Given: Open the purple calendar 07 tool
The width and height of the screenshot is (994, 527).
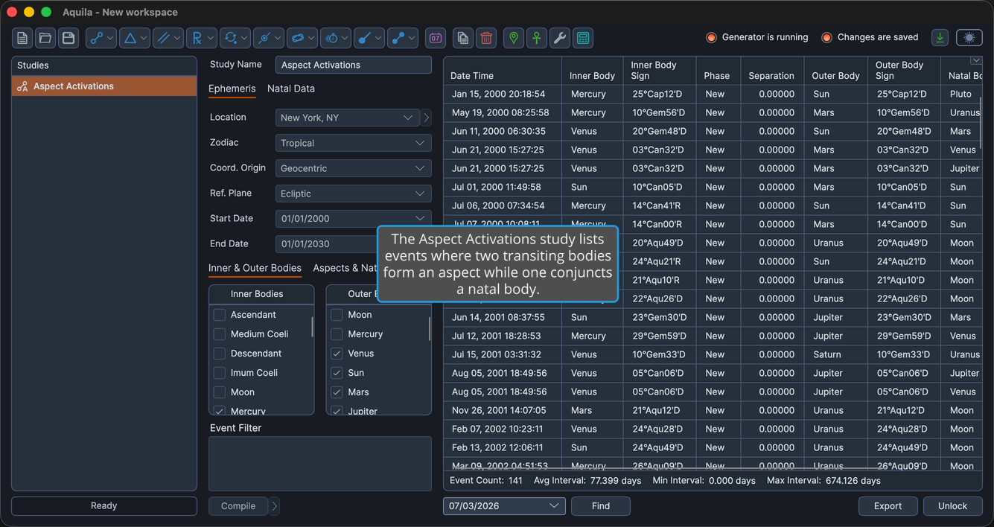Looking at the screenshot, I should point(436,38).
